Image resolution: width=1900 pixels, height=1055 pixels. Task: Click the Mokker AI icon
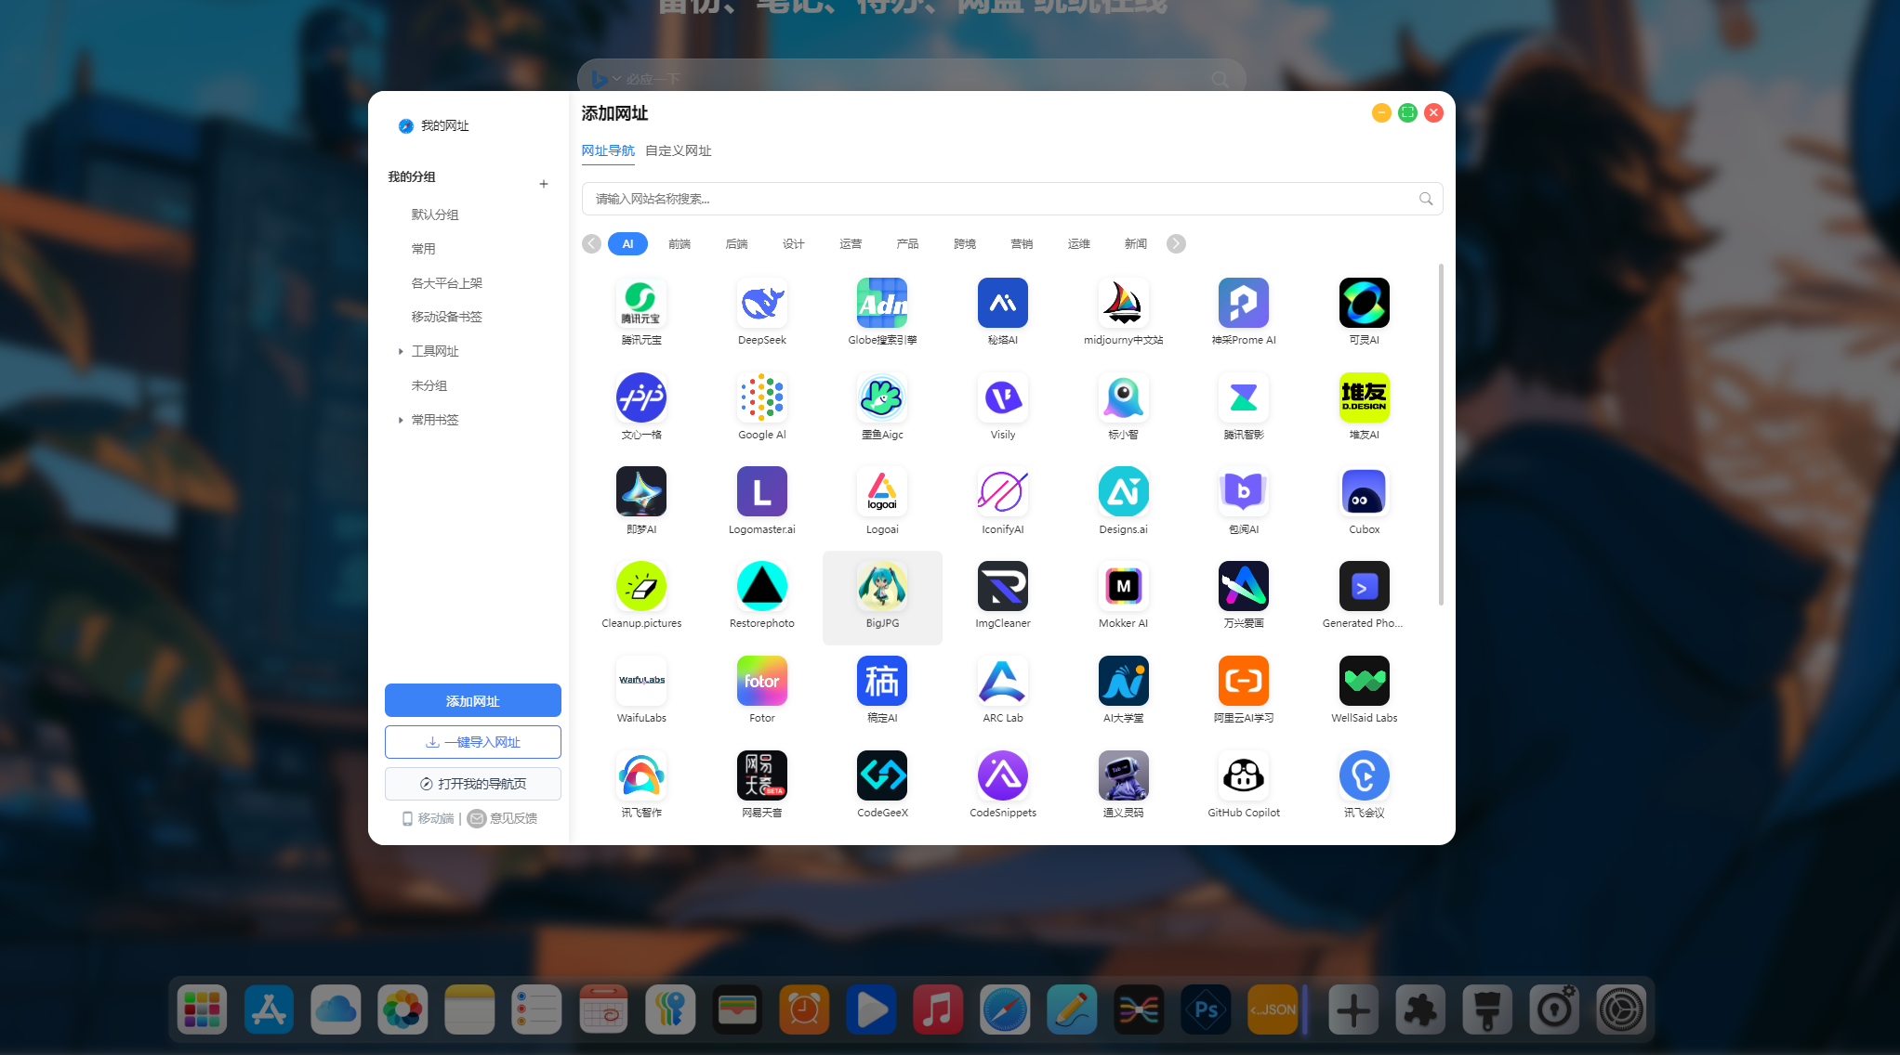click(x=1123, y=586)
